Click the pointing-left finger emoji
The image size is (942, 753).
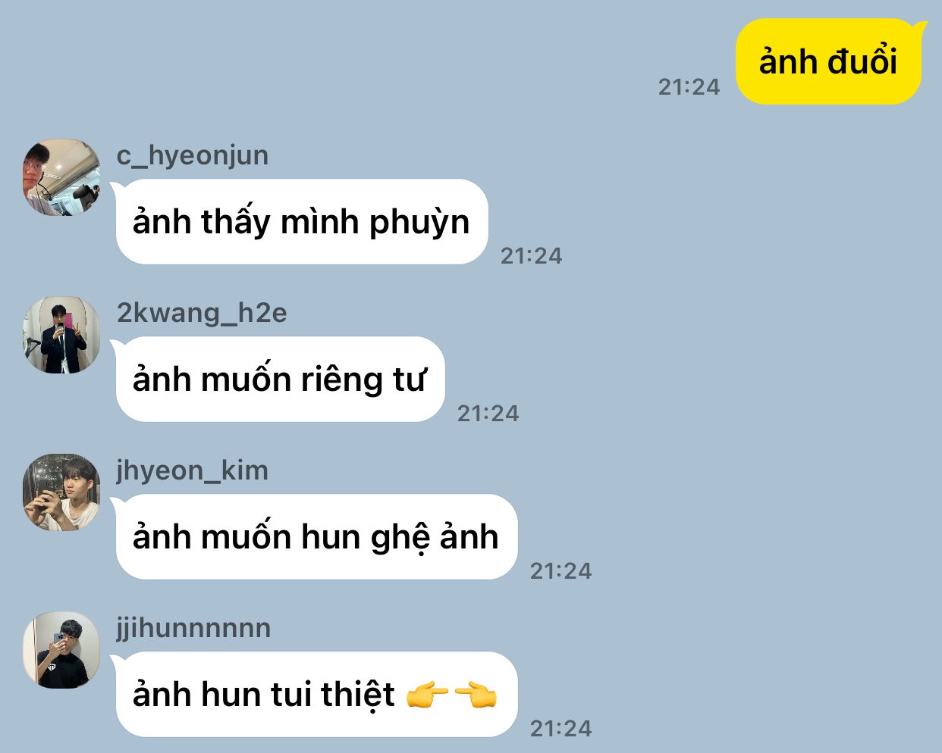coord(475,695)
